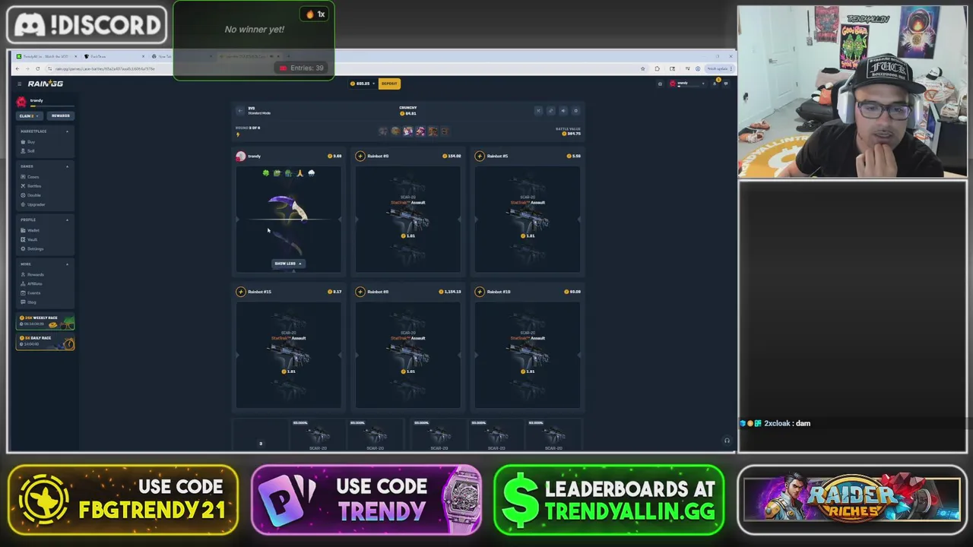Click Rainbot #5 player header
973x547 pixels.
[528, 156]
